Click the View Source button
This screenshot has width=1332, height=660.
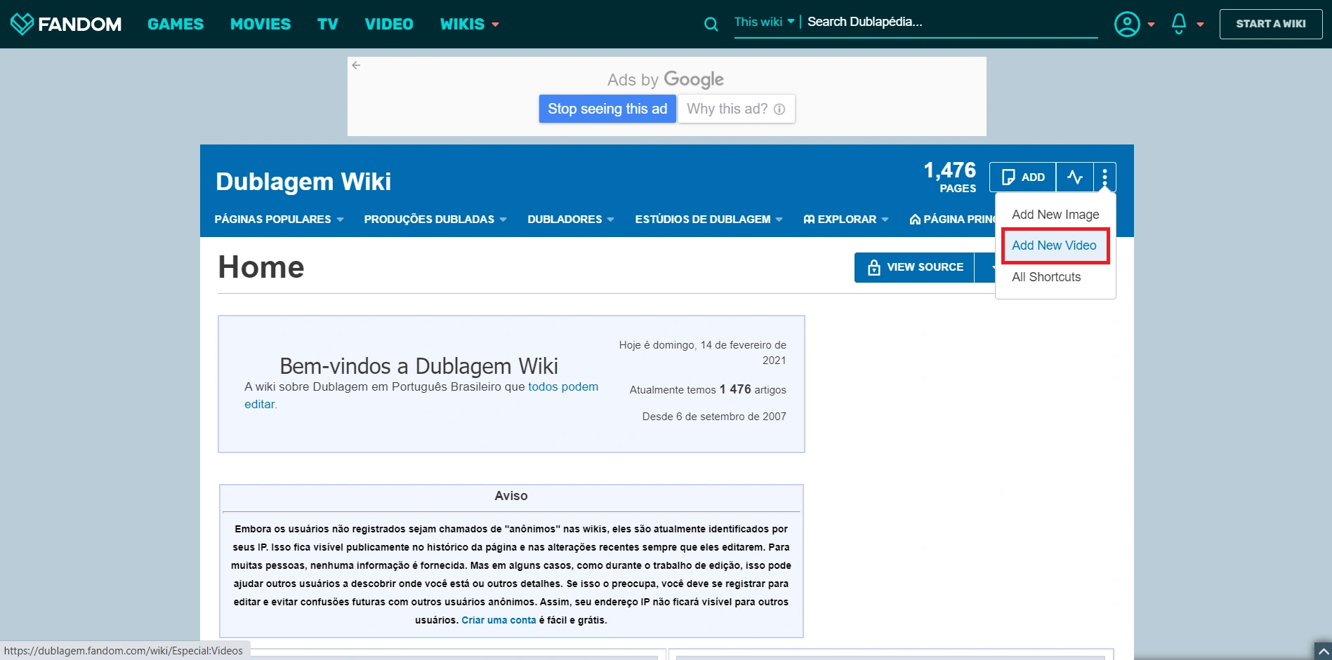[914, 267]
